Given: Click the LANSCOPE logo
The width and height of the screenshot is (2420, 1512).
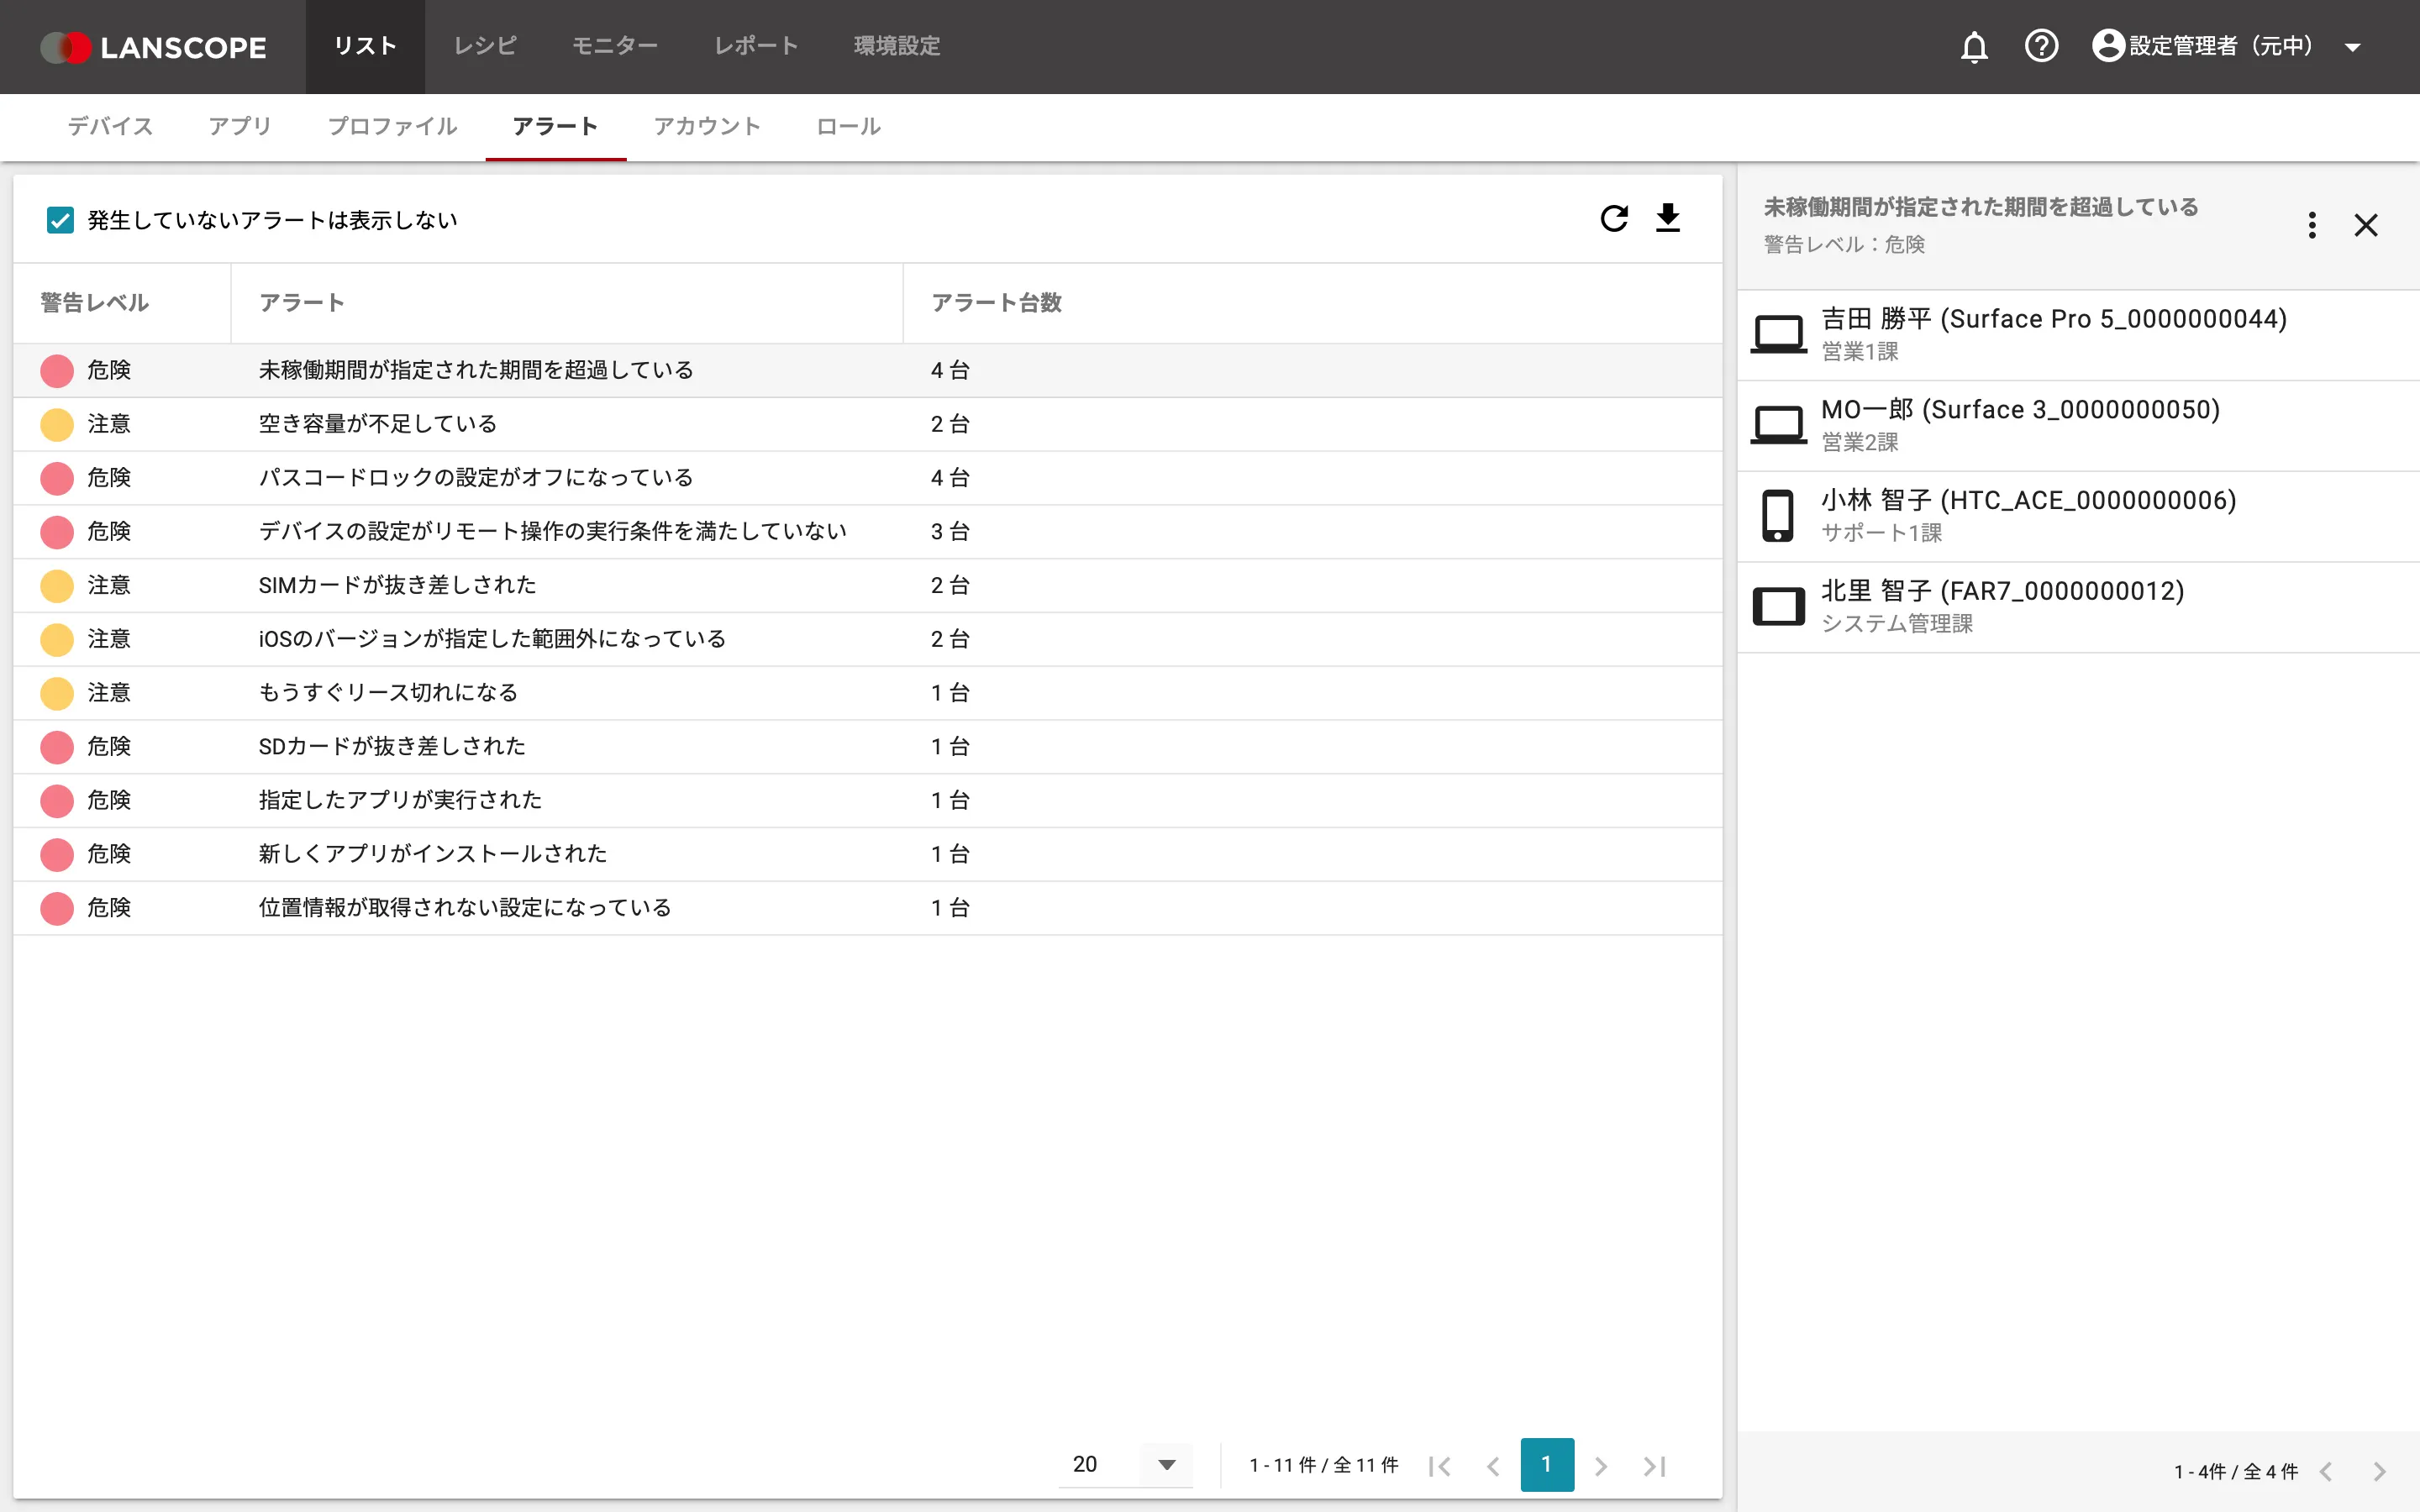Looking at the screenshot, I should (153, 47).
